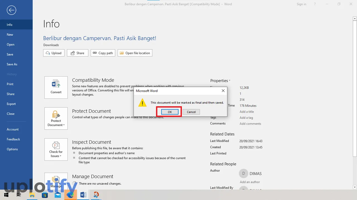The width and height of the screenshot is (357, 200).
Task: Click the Related People heading
Action: point(223,164)
